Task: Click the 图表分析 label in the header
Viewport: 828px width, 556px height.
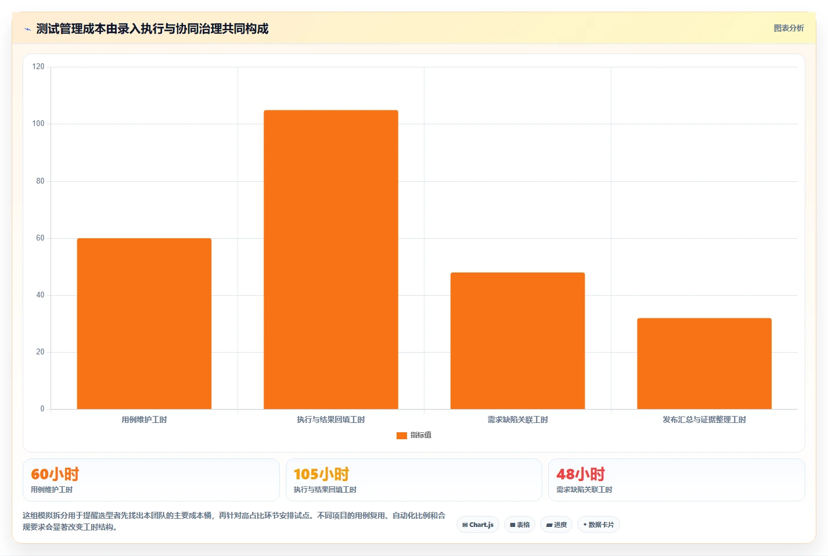Action: 789,28
